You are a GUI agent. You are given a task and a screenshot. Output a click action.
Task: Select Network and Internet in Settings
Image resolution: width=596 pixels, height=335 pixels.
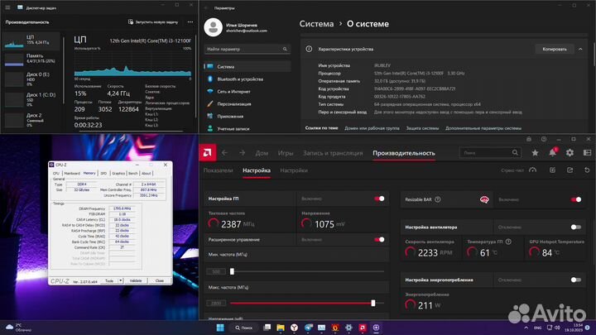[248, 92]
